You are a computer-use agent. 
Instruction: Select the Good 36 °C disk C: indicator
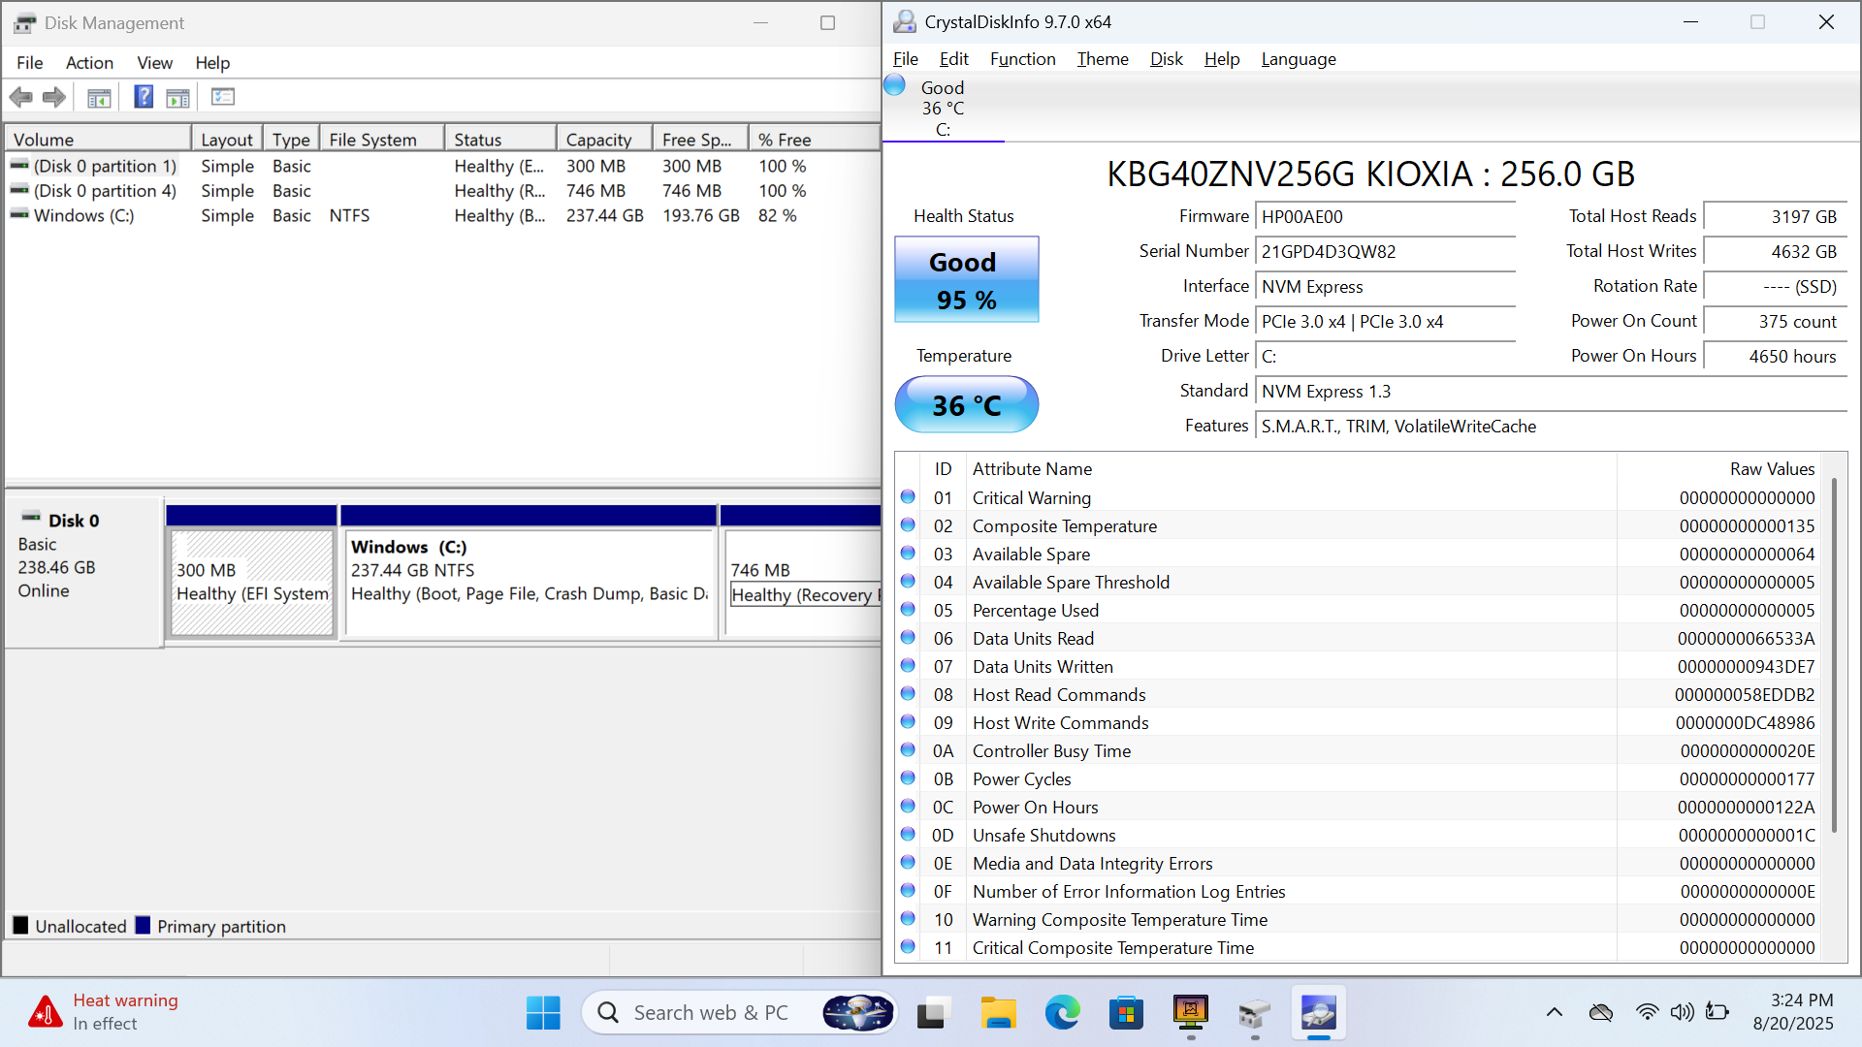pyautogui.click(x=942, y=108)
